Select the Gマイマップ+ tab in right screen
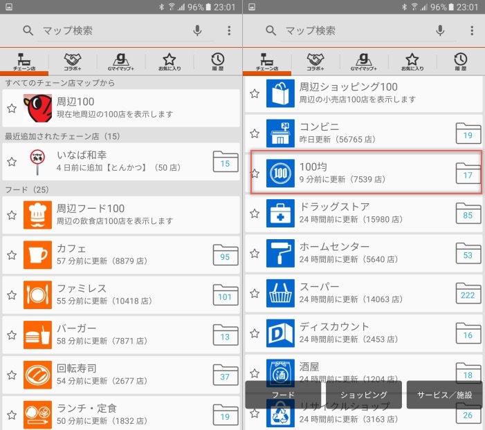This screenshot has width=485, height=430. tap(364, 62)
